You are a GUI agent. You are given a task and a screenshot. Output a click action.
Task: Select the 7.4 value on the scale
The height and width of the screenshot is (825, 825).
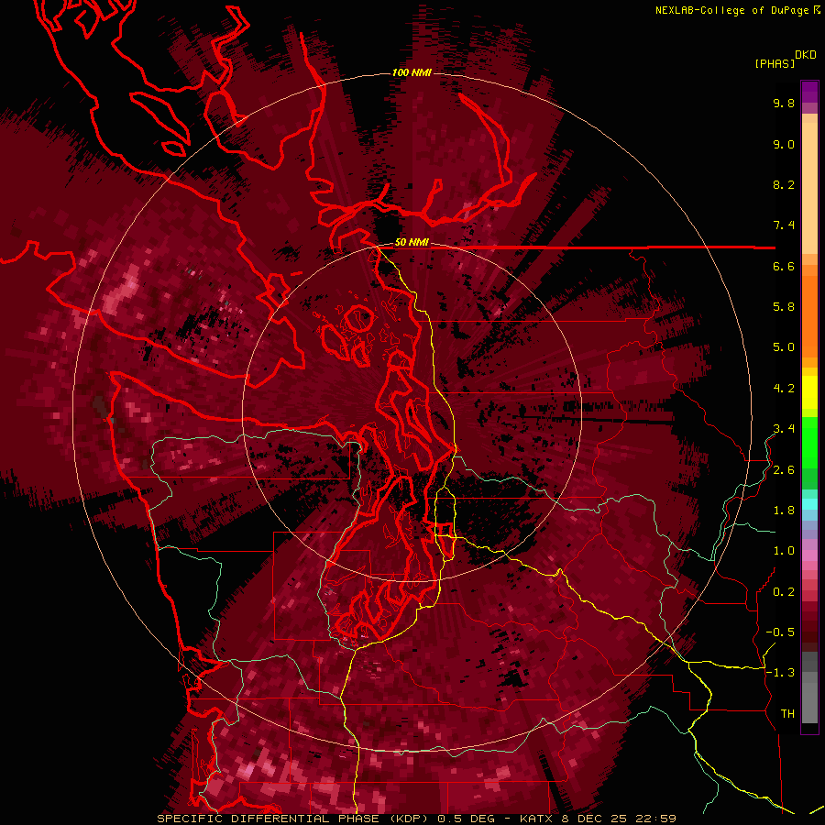click(784, 225)
